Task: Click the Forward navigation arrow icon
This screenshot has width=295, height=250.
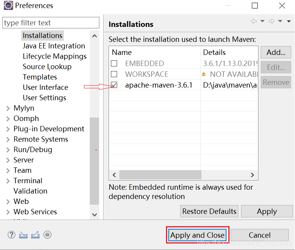Action: pyautogui.click(x=272, y=21)
